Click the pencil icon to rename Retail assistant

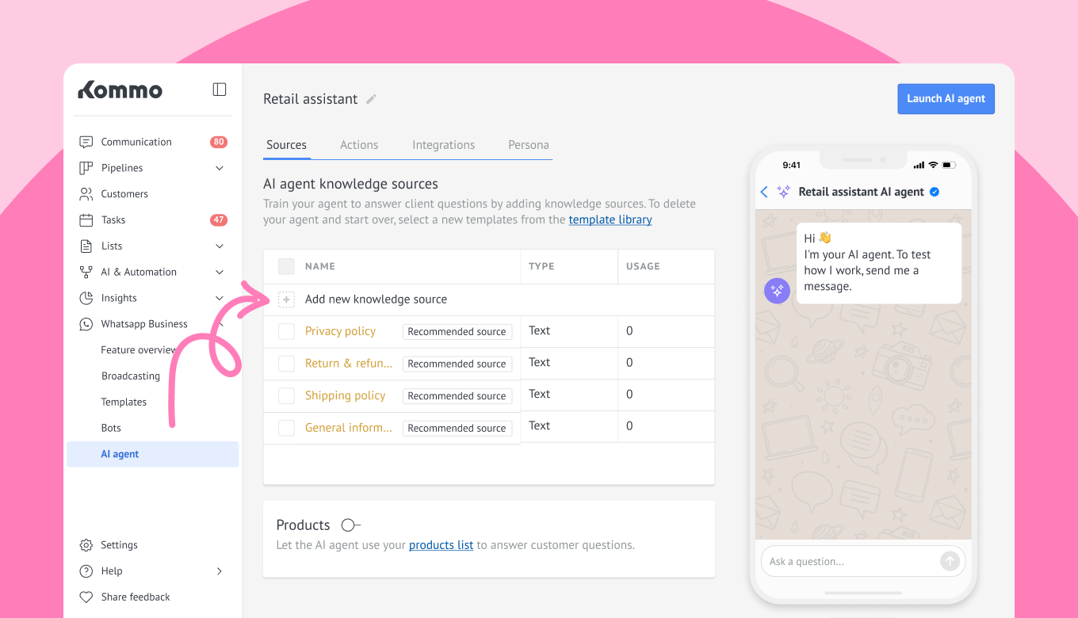(x=371, y=99)
